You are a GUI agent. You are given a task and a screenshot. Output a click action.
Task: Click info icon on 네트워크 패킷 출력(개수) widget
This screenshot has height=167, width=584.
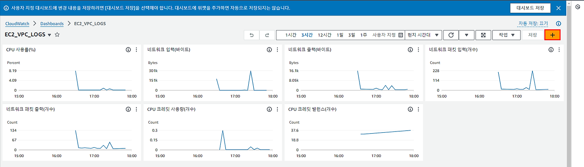[128, 109]
